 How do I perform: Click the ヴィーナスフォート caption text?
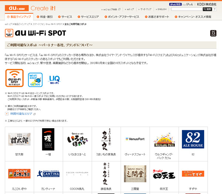[x=135, y=154]
